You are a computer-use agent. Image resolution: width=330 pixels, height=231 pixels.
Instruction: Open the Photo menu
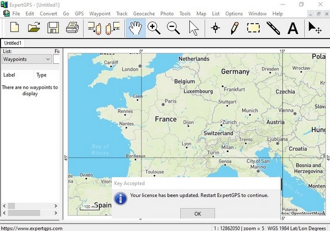pos(167,14)
